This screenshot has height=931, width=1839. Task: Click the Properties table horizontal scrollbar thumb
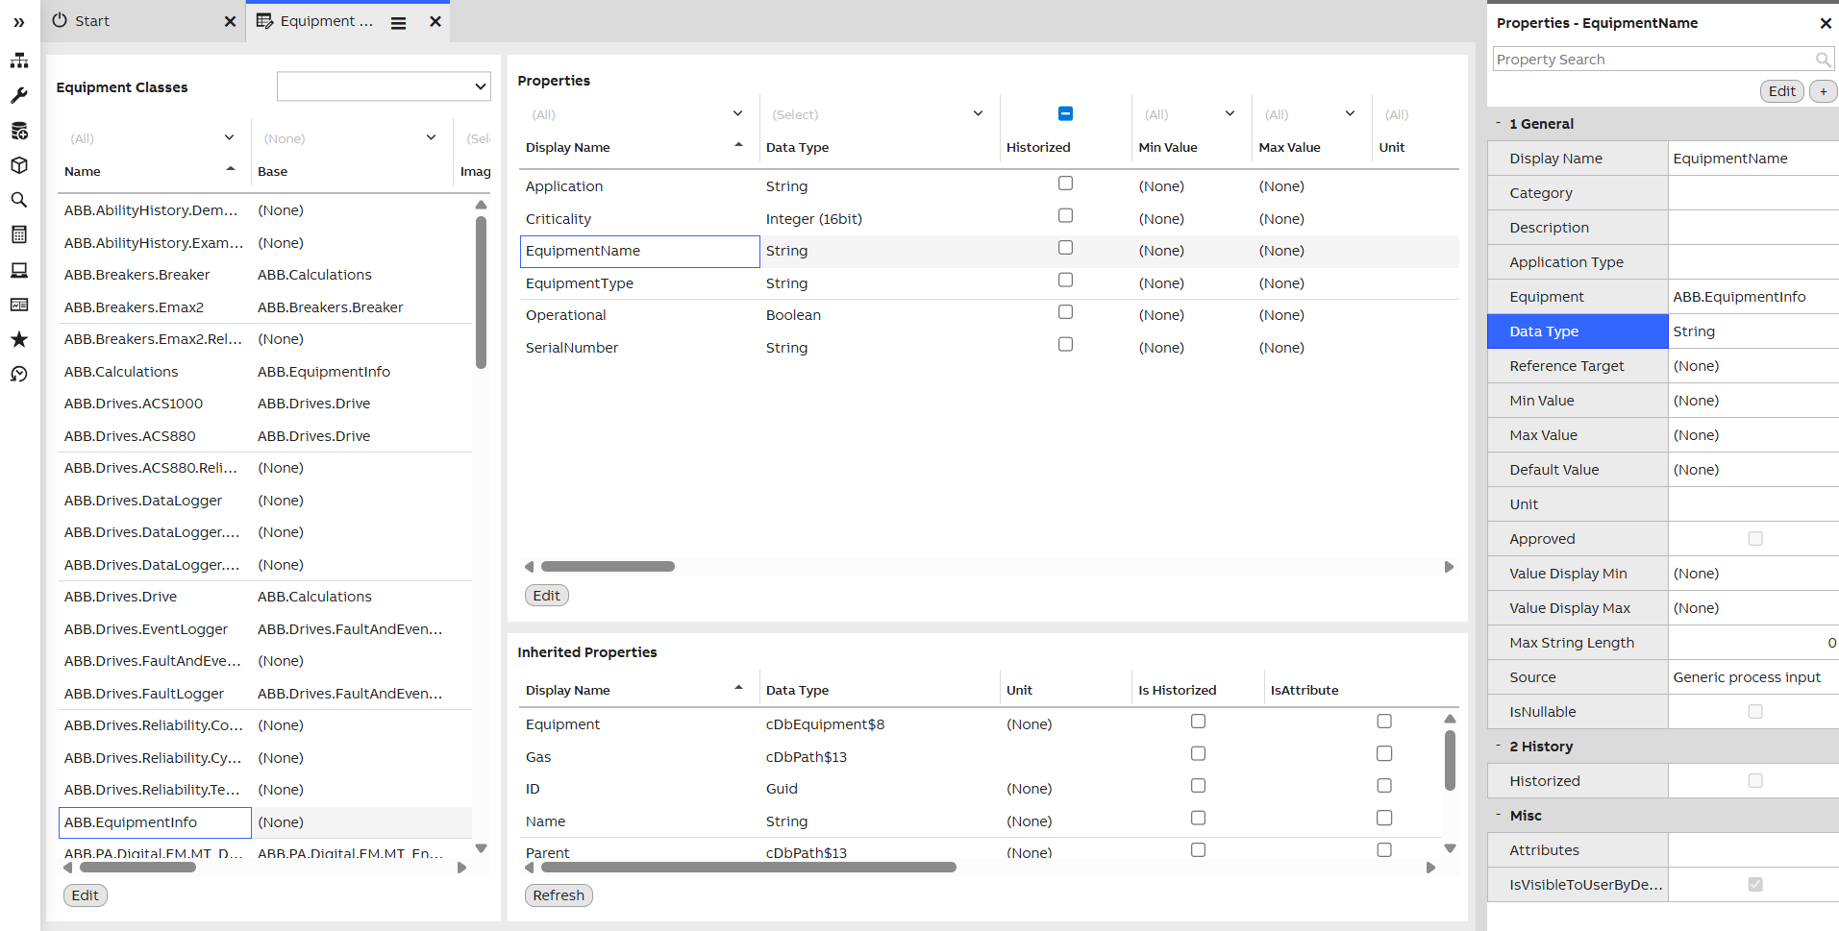tap(608, 567)
